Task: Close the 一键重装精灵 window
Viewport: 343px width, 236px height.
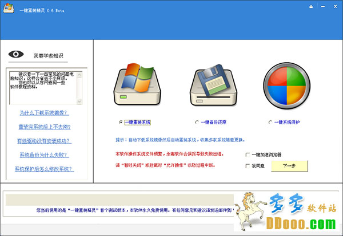Action: tap(335, 6)
